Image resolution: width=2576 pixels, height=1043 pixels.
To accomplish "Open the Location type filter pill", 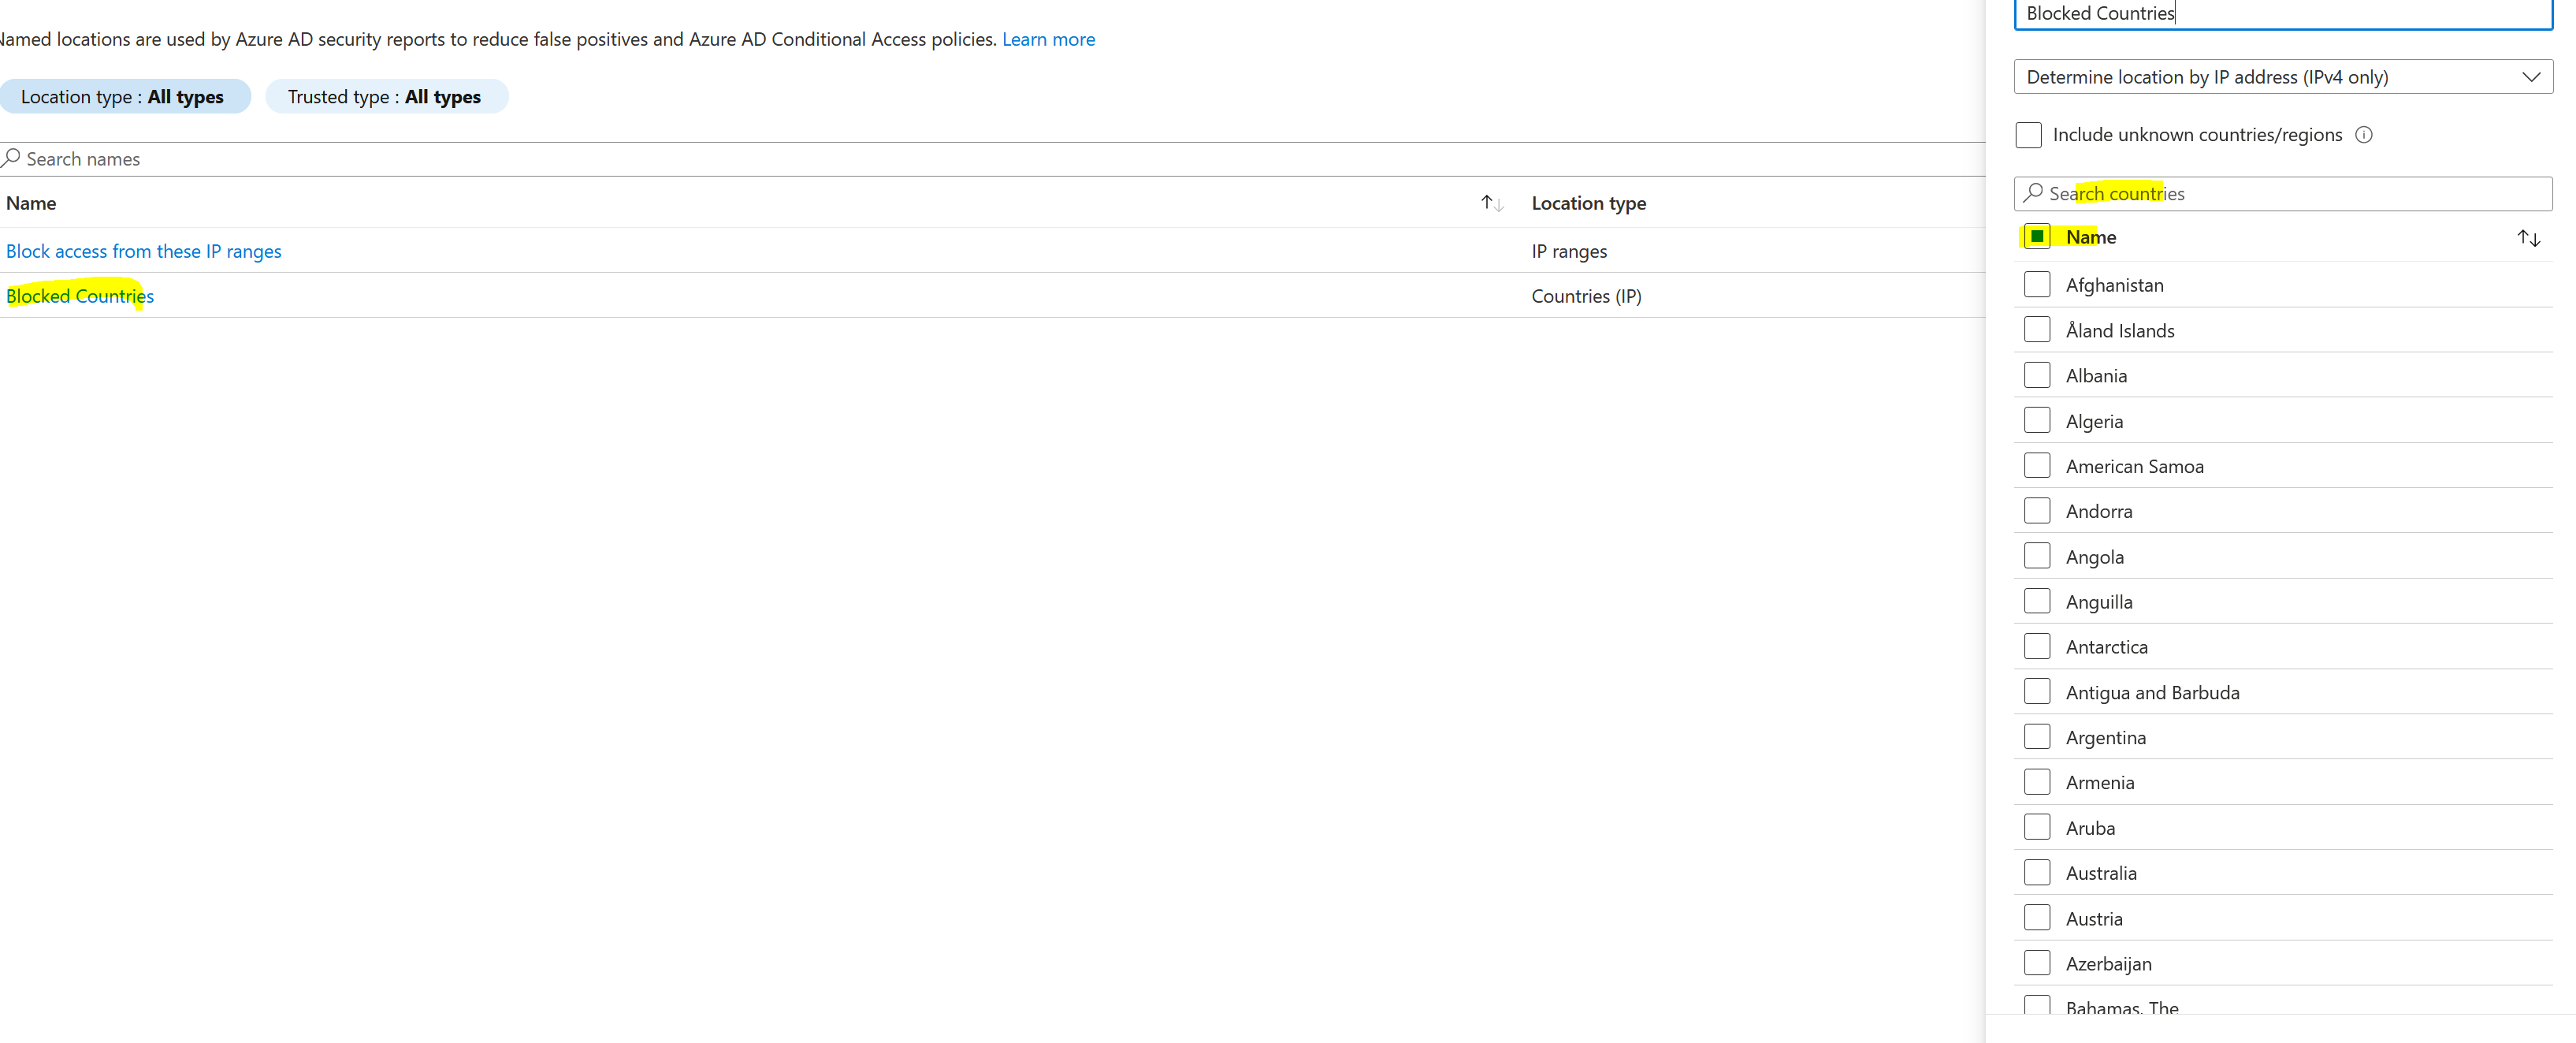I will 123,97.
